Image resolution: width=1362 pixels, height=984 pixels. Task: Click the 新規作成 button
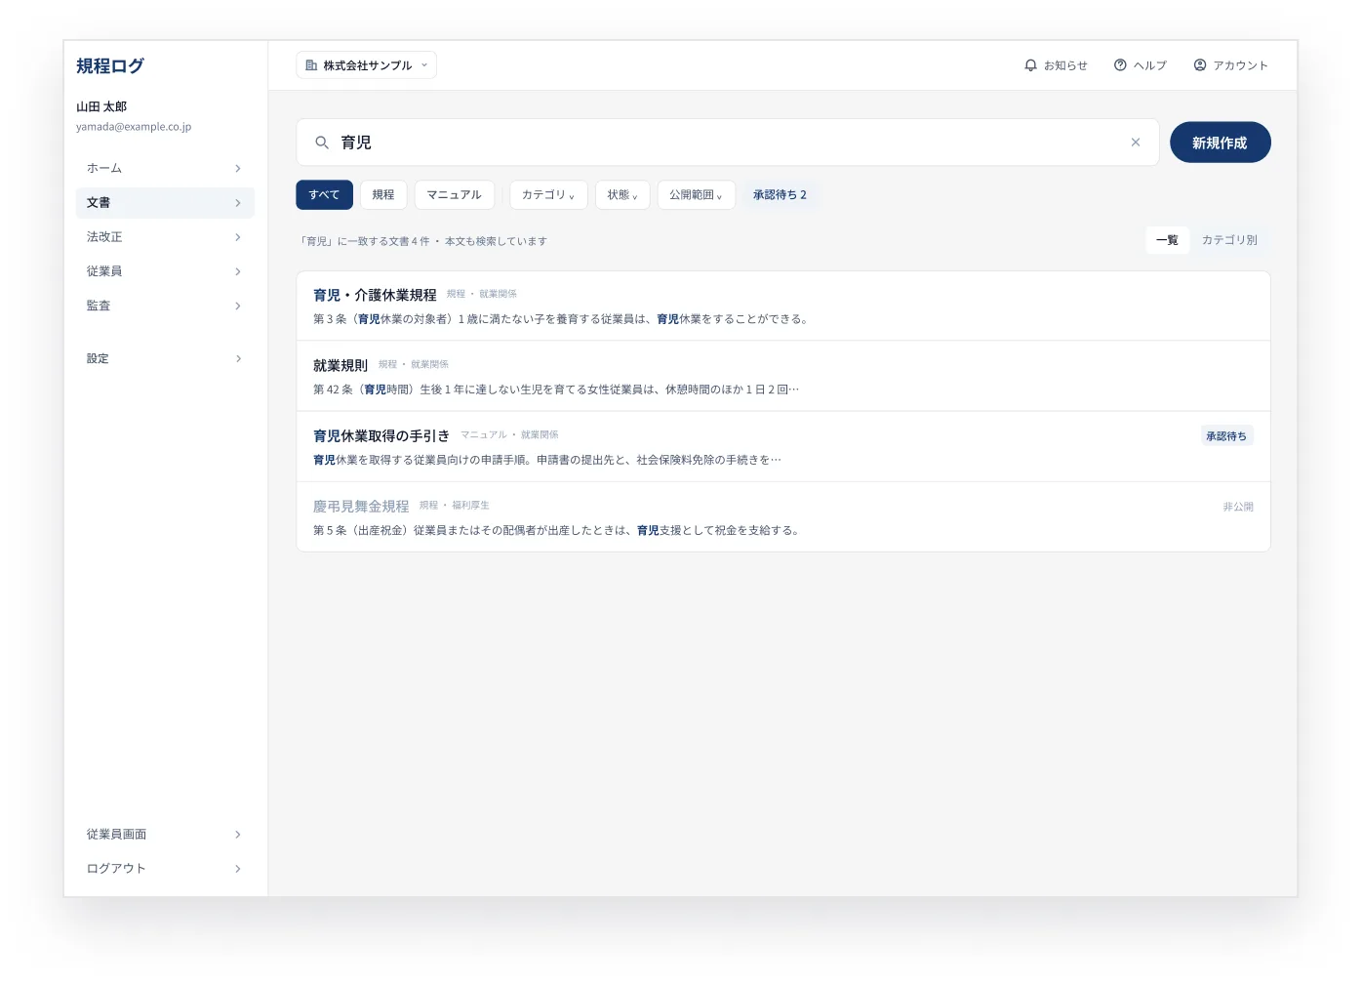click(x=1220, y=143)
